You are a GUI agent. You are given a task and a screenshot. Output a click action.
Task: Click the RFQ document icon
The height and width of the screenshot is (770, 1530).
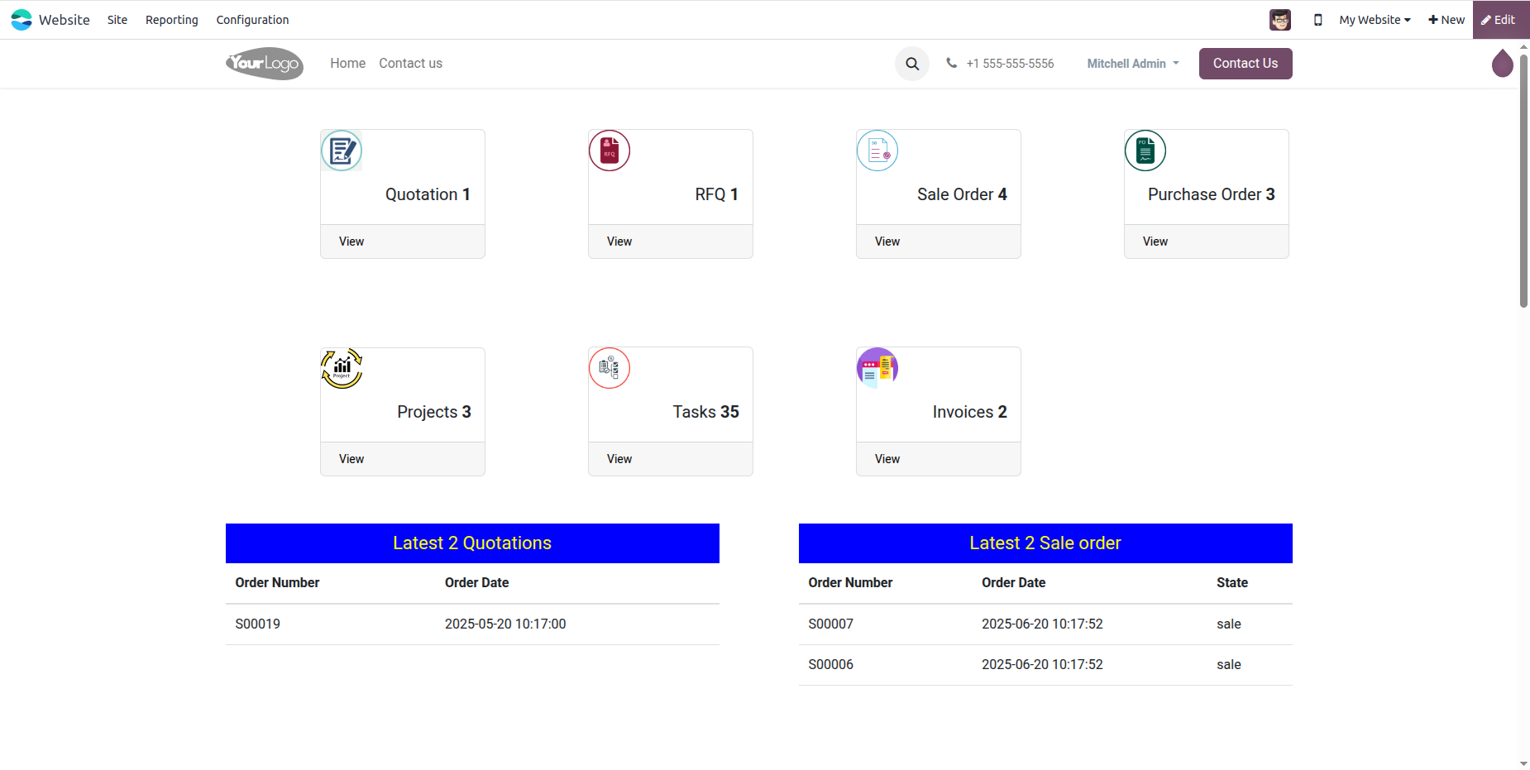coord(610,151)
